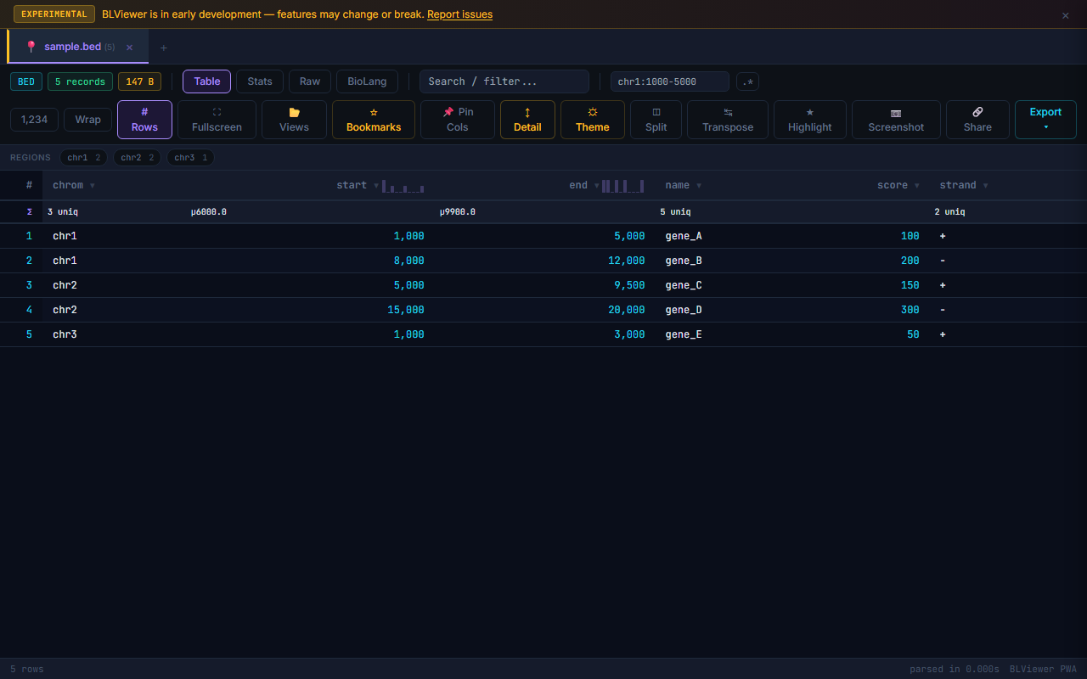Switch to the Stats tab
This screenshot has height=679, width=1087.
click(x=260, y=81)
